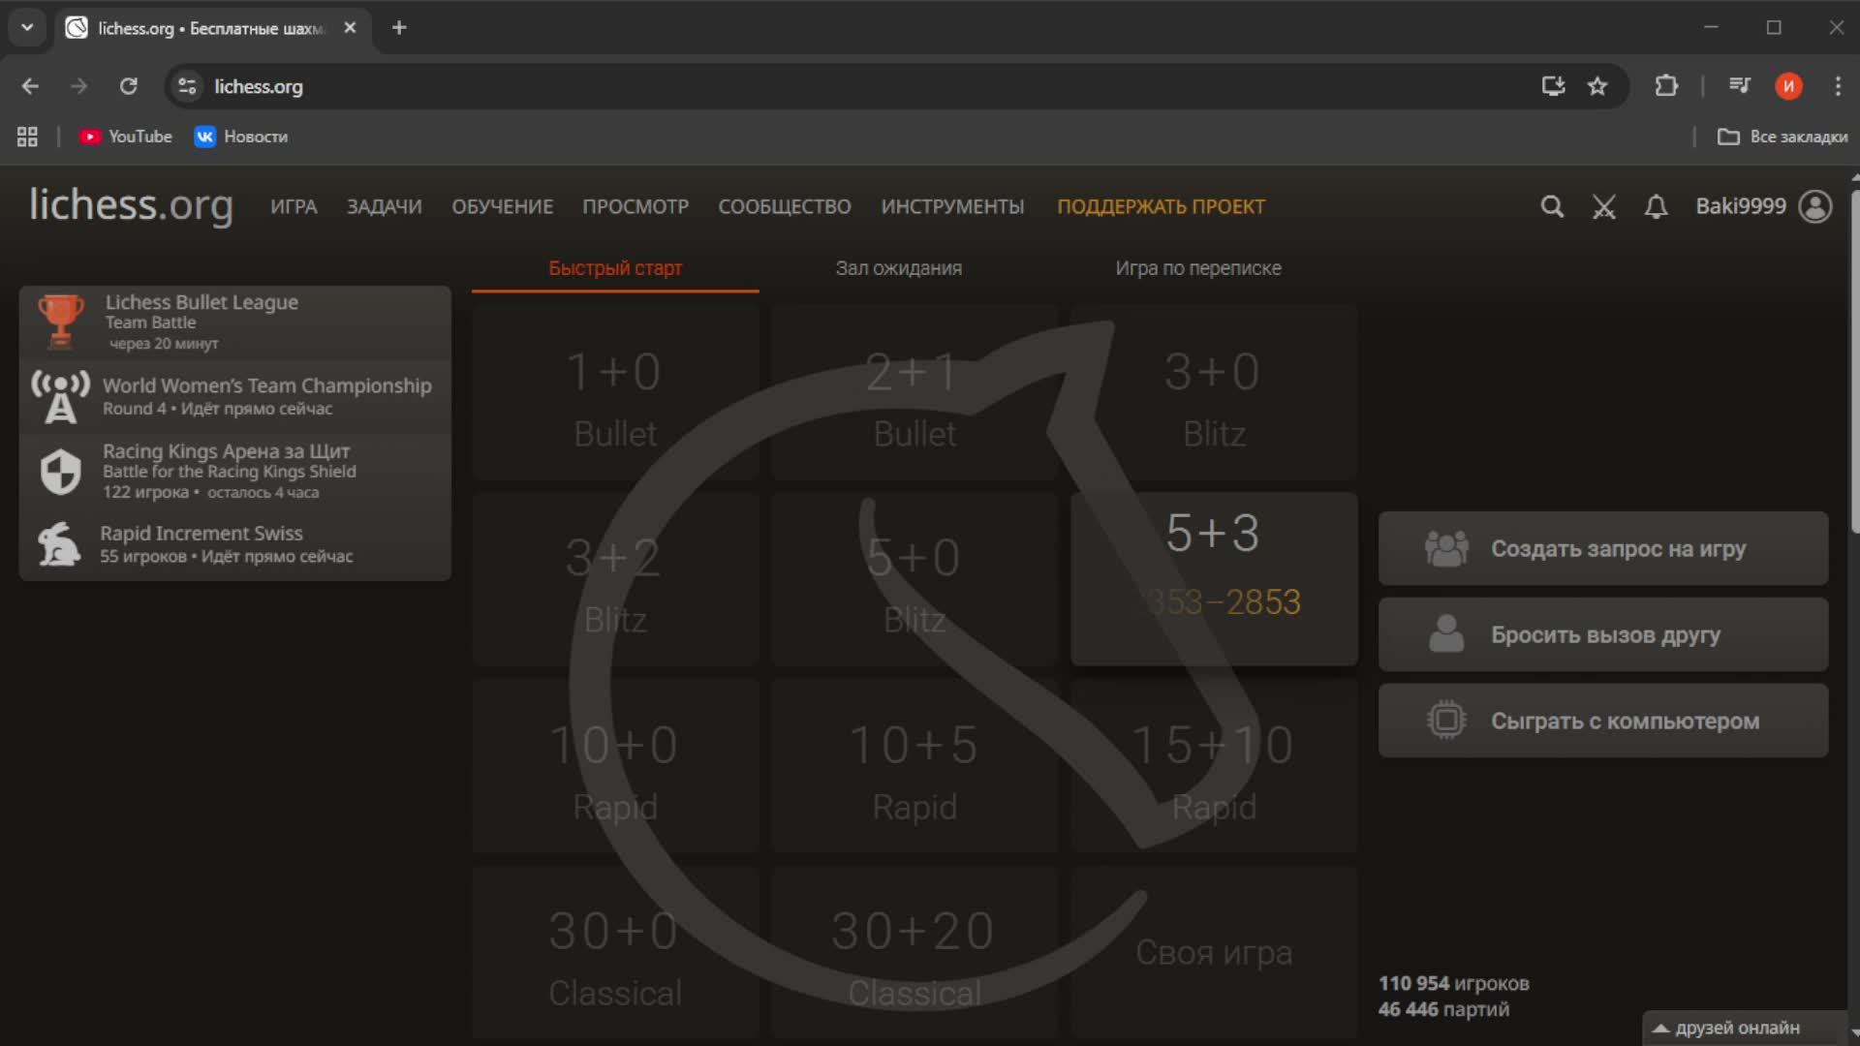This screenshot has height=1046, width=1860.
Task: Click the Baki9999 profile avatar icon
Action: (1814, 206)
